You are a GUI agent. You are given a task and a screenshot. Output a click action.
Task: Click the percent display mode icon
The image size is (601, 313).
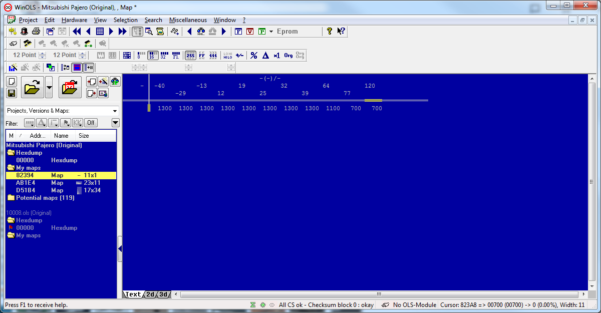click(254, 56)
